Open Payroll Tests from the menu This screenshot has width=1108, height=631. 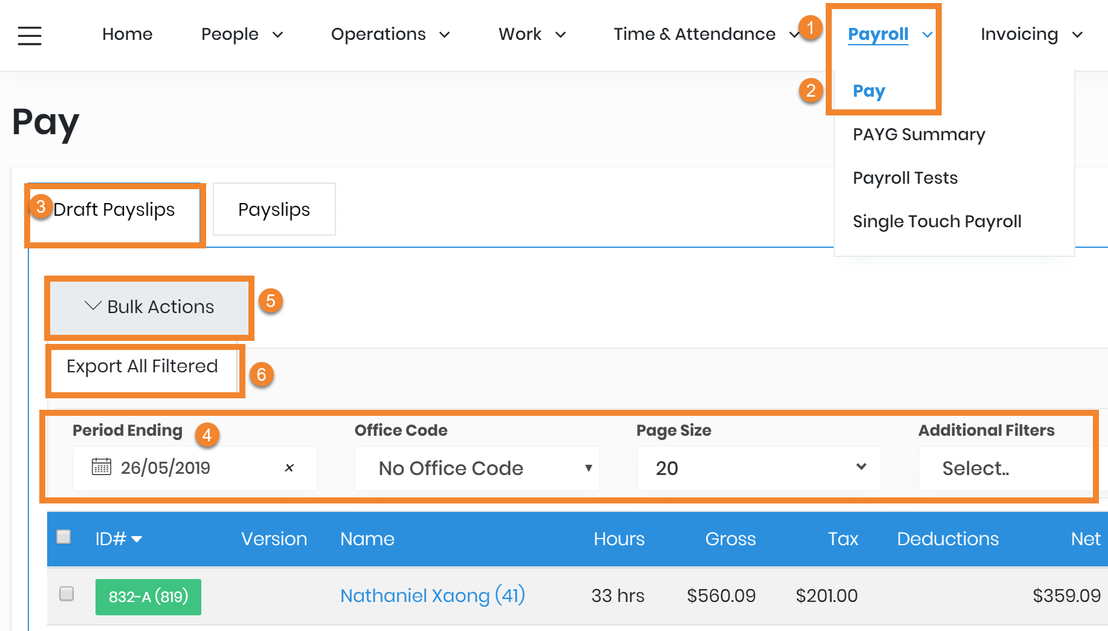click(905, 178)
